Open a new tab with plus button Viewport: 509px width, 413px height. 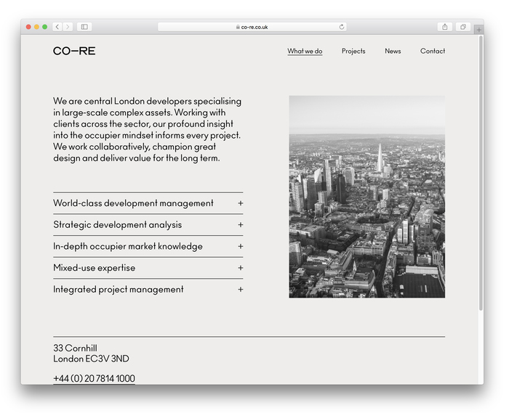click(478, 30)
